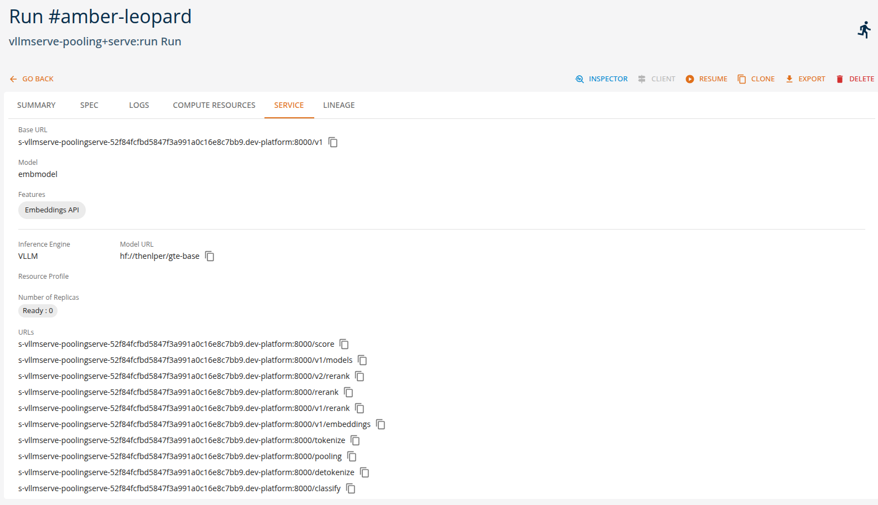This screenshot has height=505, width=878.
Task: Copy the /detokenize endpoint URL
Action: [365, 472]
